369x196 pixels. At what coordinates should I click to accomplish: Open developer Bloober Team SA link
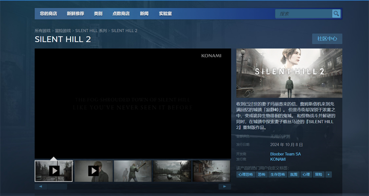[286, 154]
